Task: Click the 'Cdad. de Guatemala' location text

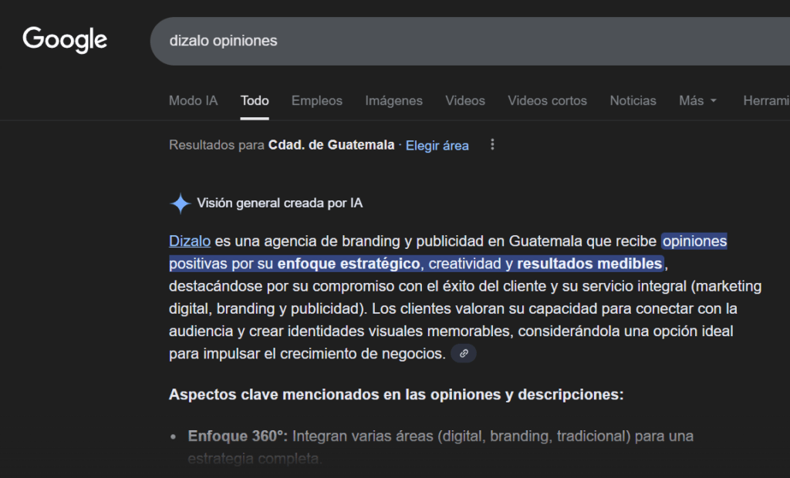Action: [331, 145]
